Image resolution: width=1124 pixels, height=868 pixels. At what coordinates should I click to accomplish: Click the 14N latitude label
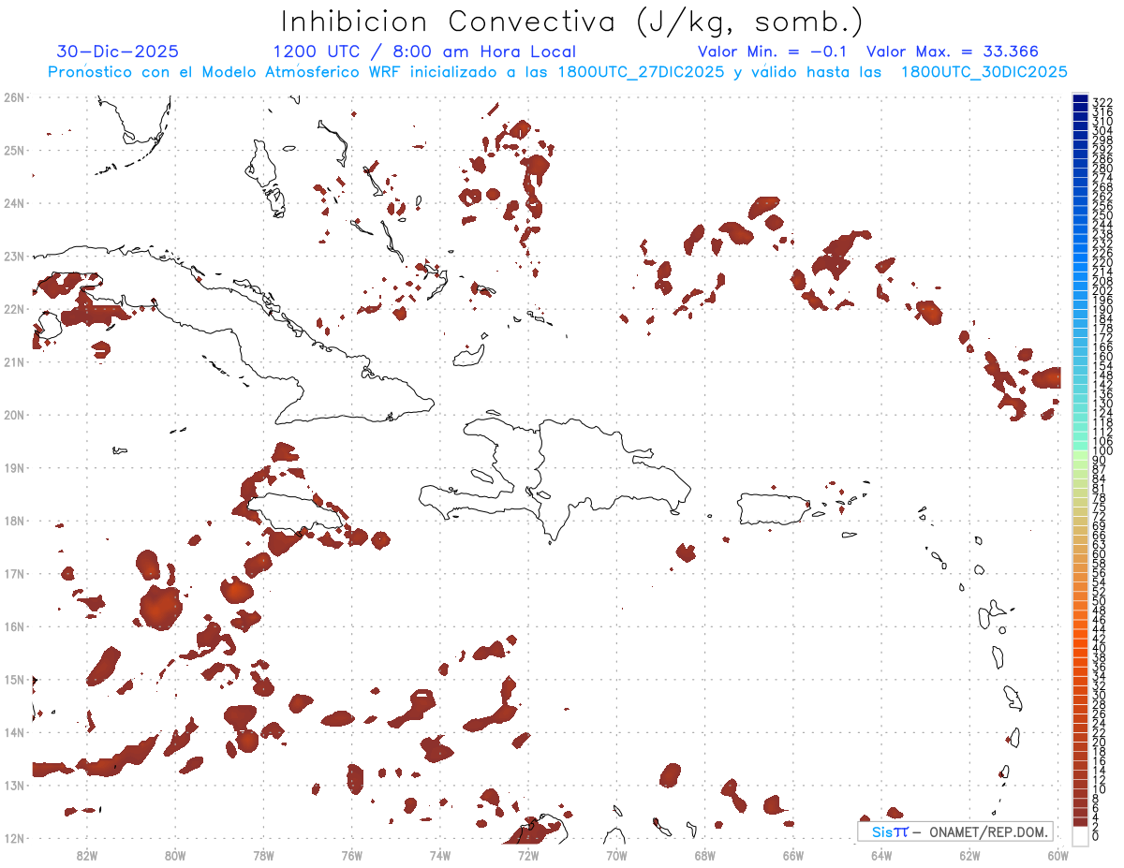14,732
